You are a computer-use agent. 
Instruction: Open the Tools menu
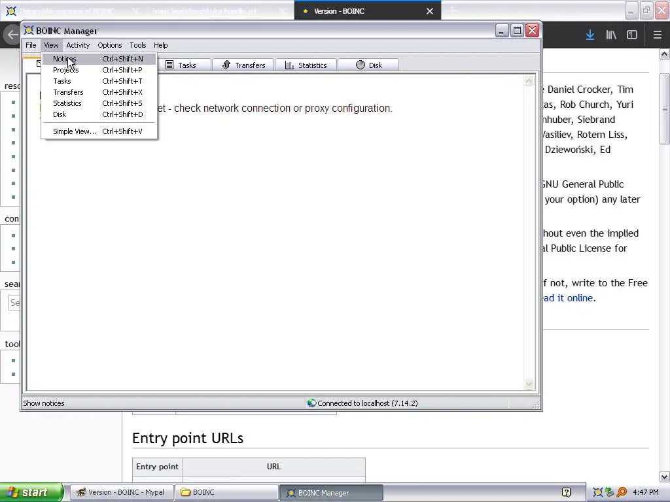pos(137,45)
